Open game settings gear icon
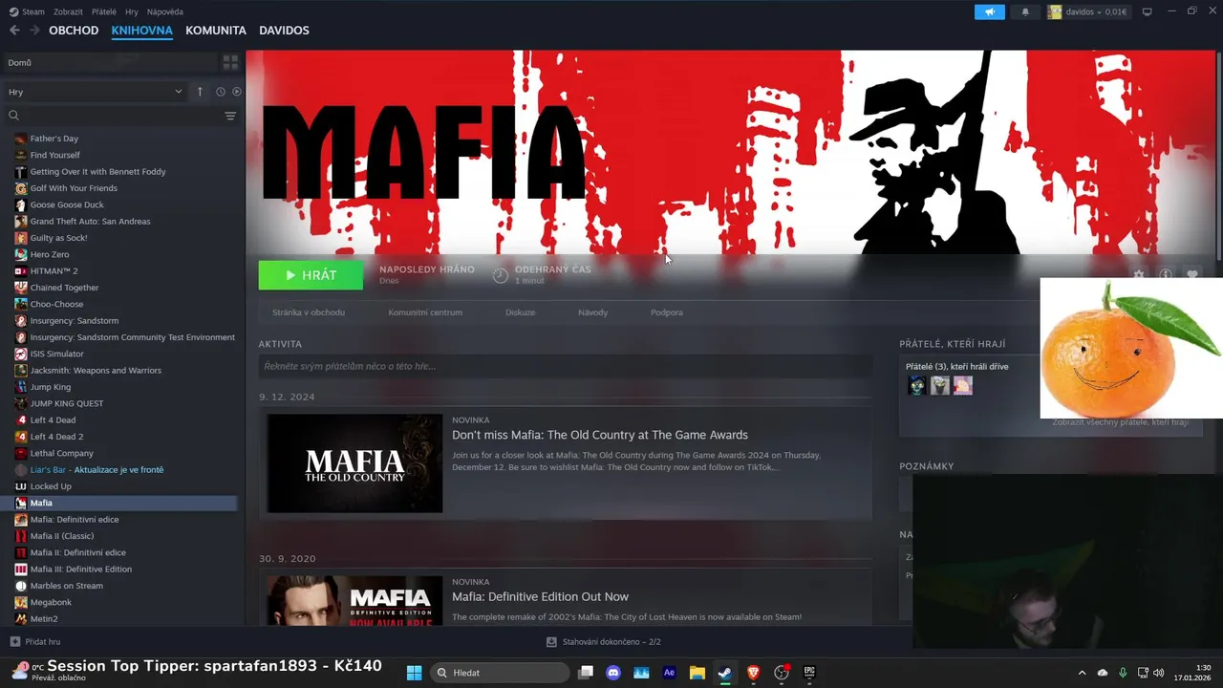1223x688 pixels. click(1139, 274)
